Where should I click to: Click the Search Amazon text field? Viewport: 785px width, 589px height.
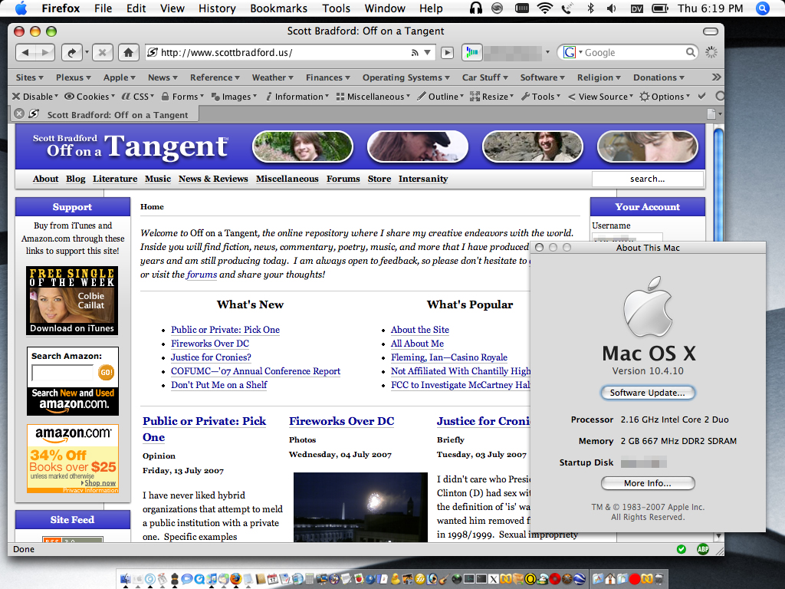click(62, 373)
